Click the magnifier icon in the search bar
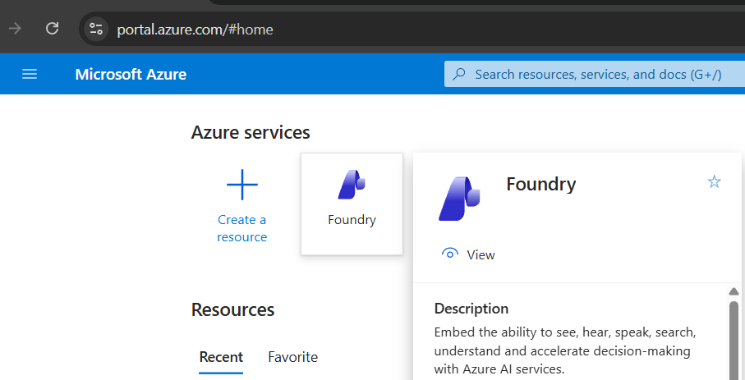Image resolution: width=745 pixels, height=380 pixels. pyautogui.click(x=459, y=75)
